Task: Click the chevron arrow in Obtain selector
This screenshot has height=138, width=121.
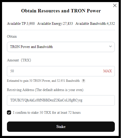Action: point(110,46)
